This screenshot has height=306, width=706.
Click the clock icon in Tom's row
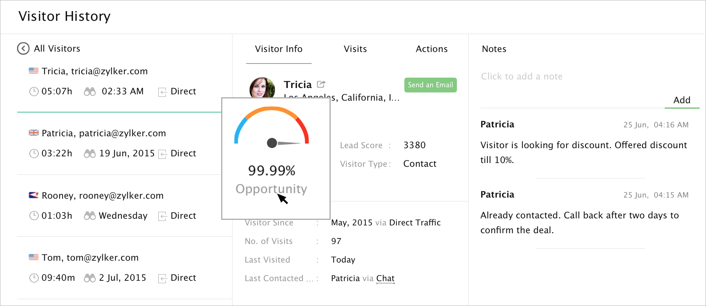point(34,278)
